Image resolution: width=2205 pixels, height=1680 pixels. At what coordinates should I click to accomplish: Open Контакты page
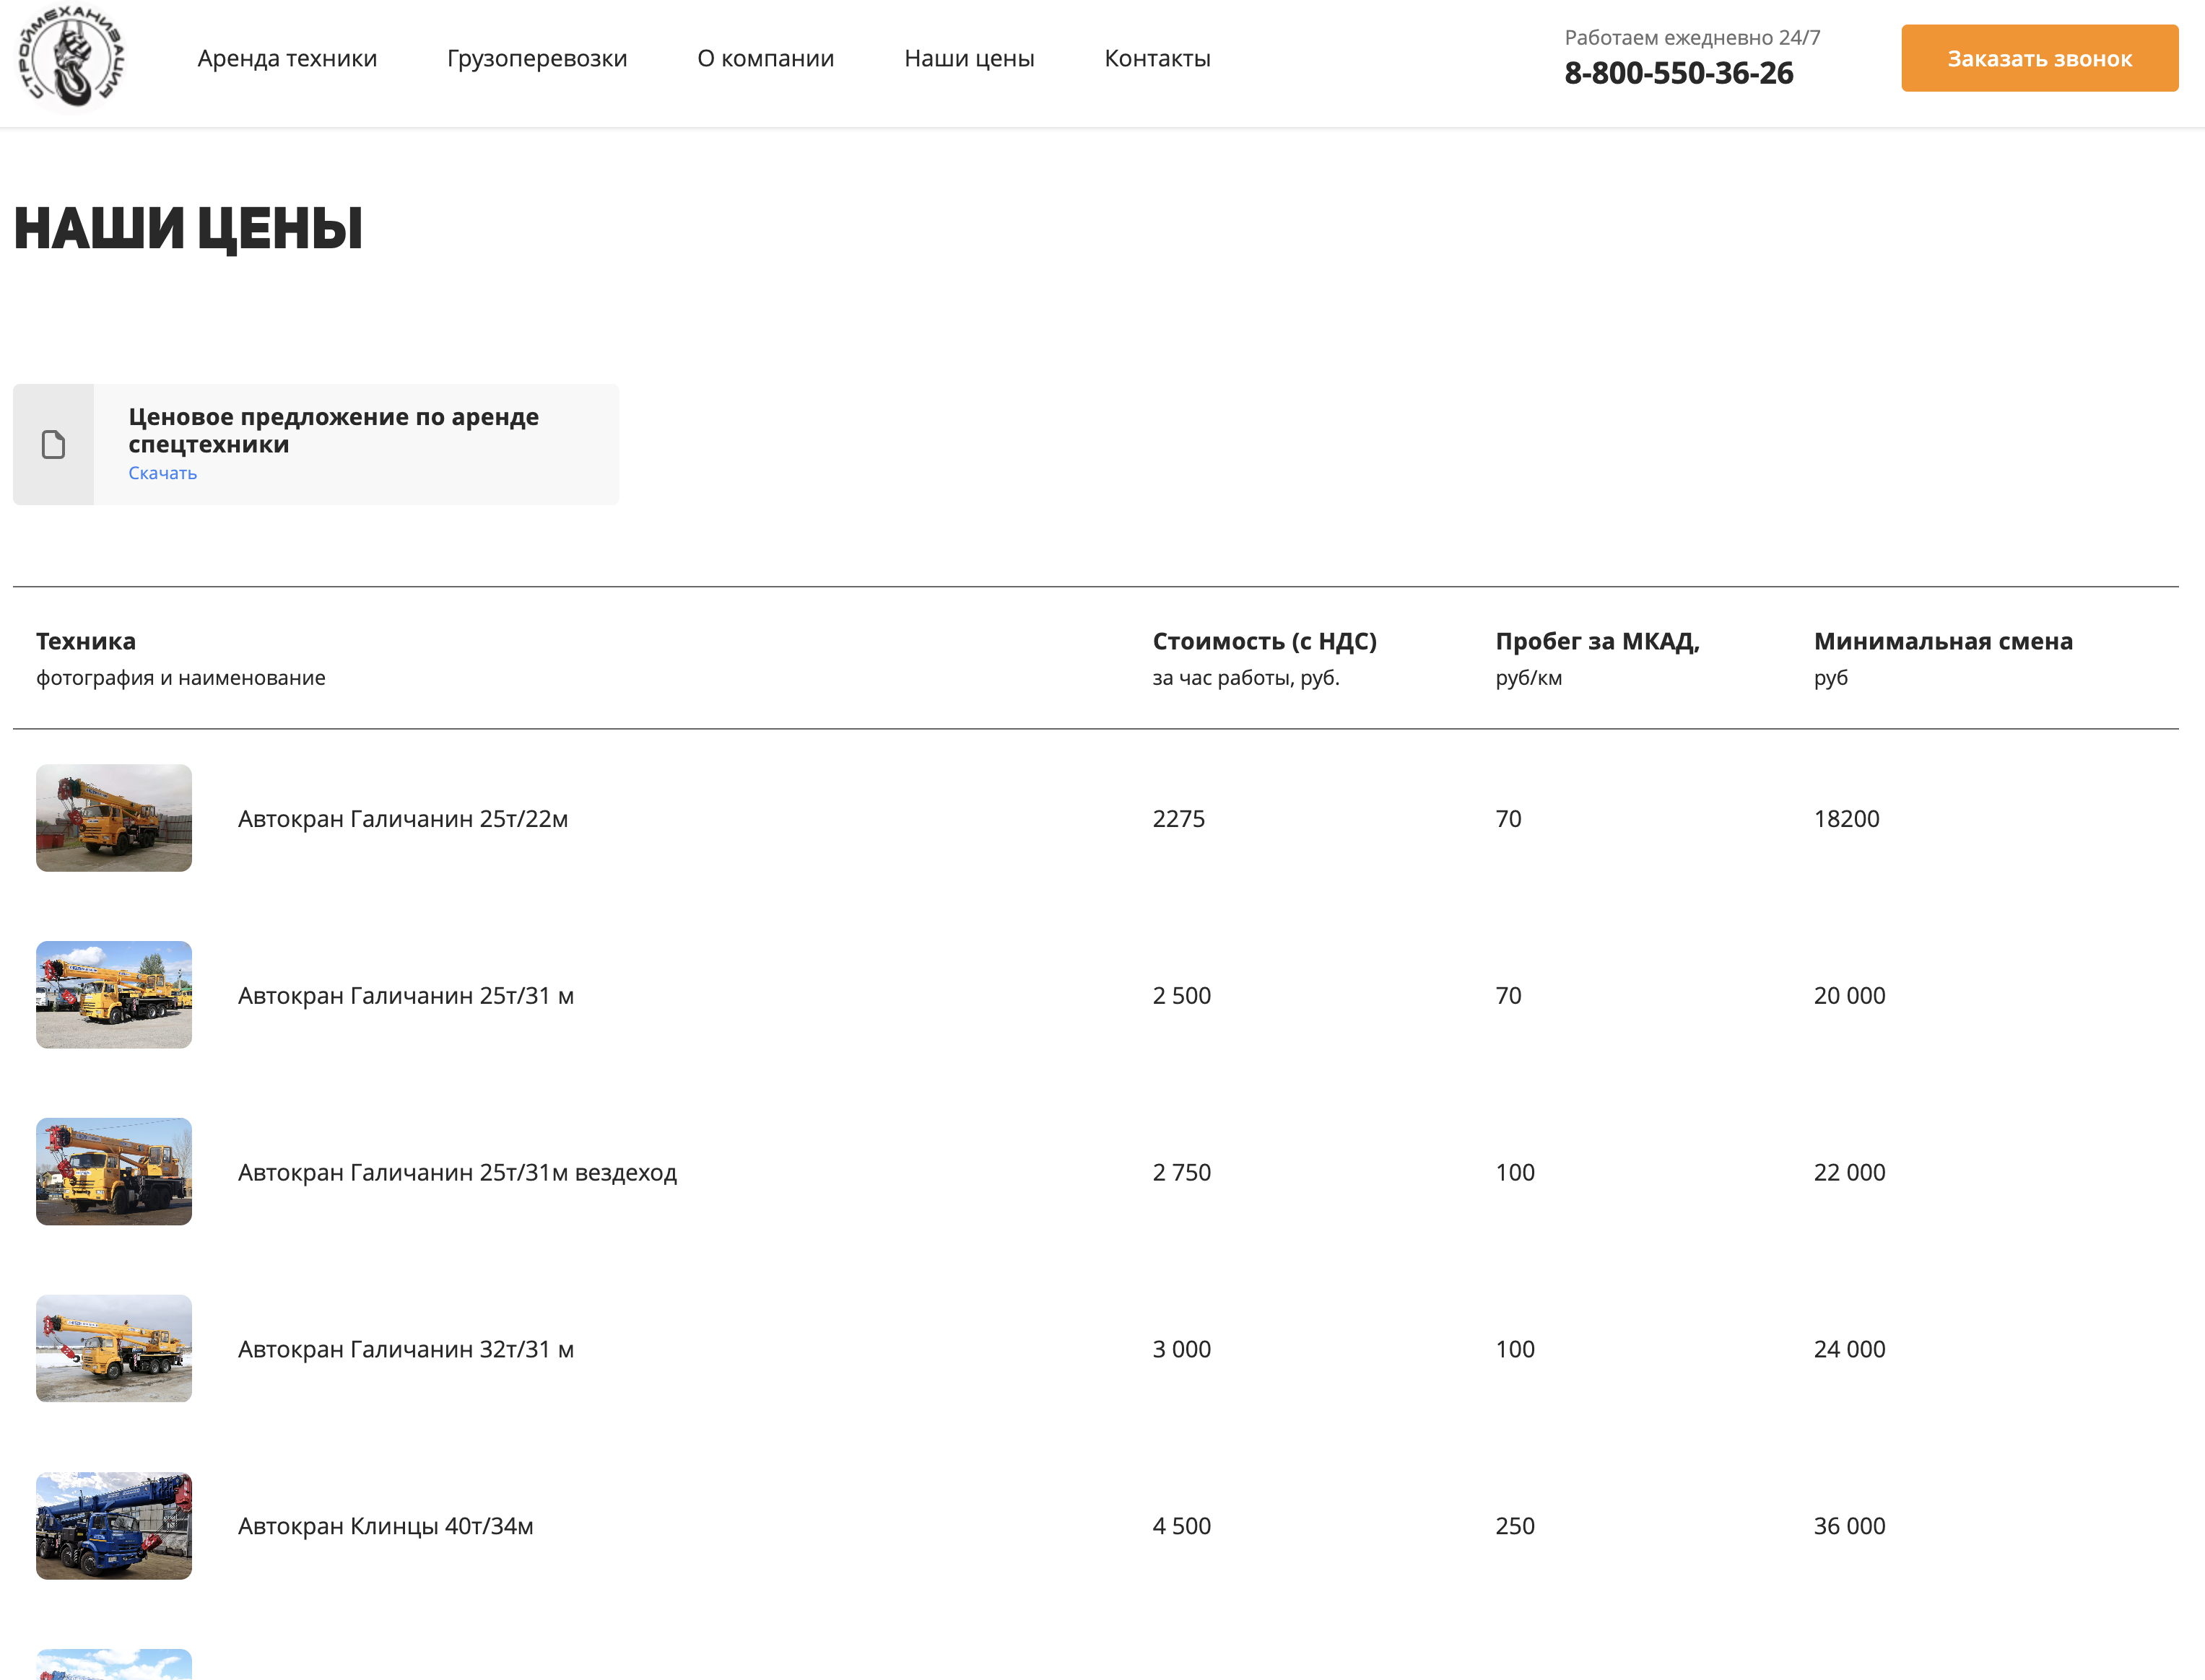tap(1157, 58)
